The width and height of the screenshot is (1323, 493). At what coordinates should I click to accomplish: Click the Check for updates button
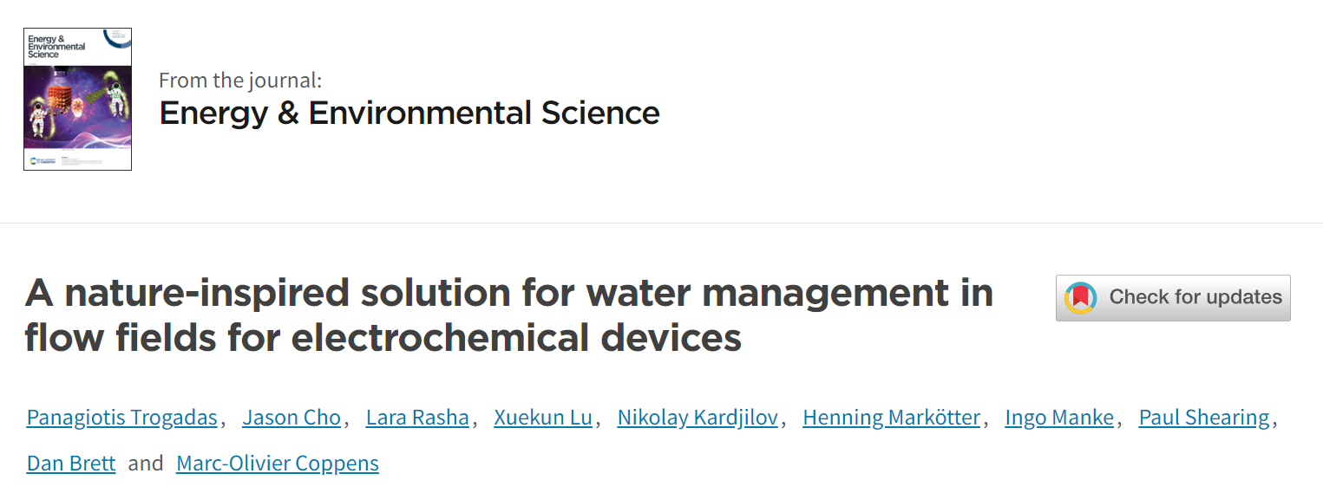1173,298
